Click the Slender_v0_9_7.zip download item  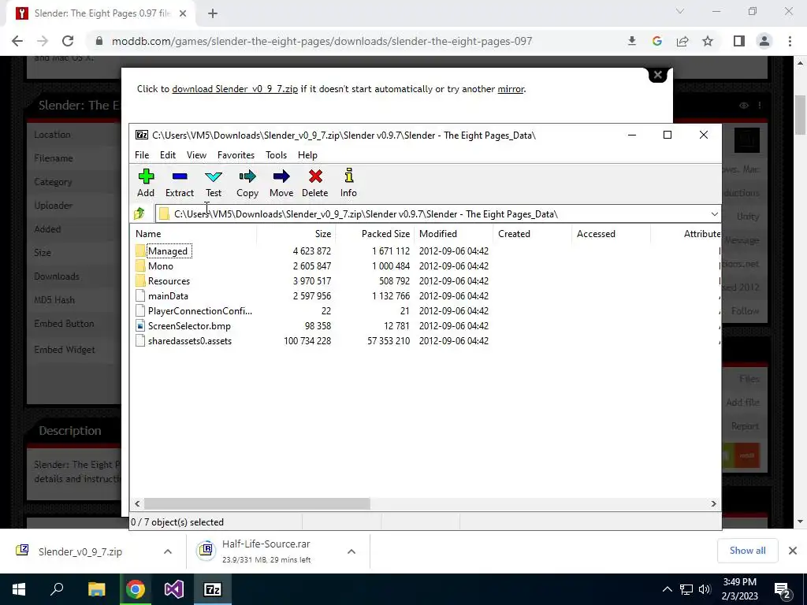click(x=80, y=551)
